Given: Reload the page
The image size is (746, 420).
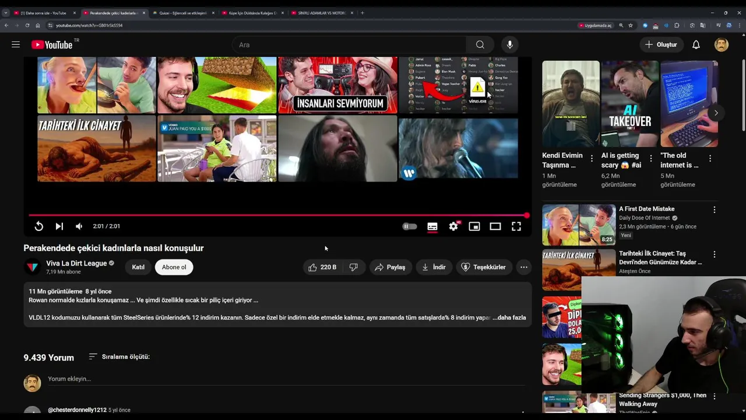Looking at the screenshot, I should pyautogui.click(x=27, y=26).
